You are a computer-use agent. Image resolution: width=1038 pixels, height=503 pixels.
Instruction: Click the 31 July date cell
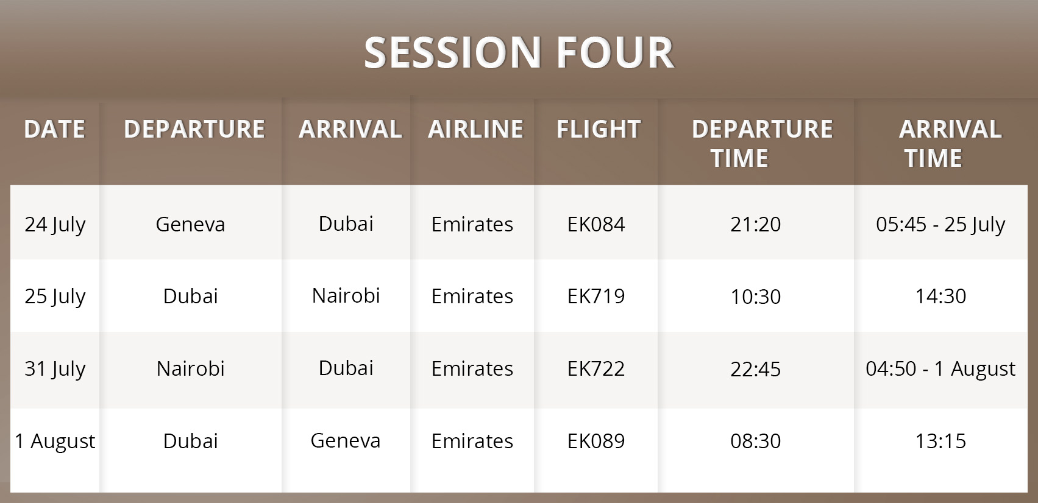(55, 368)
